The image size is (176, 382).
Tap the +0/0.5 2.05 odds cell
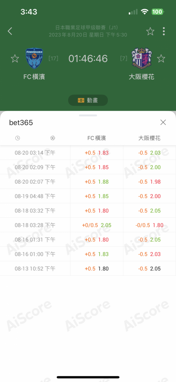point(96,225)
